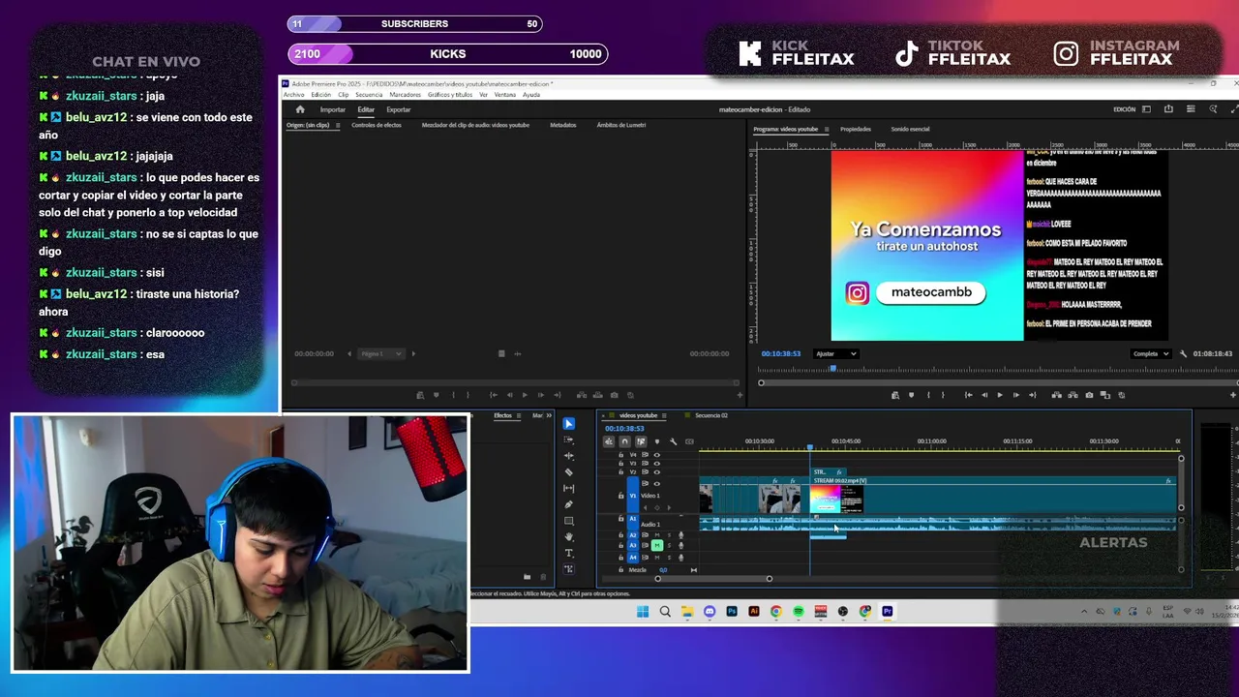
Task: Toggle insert sequences as nests
Action: coord(609,441)
